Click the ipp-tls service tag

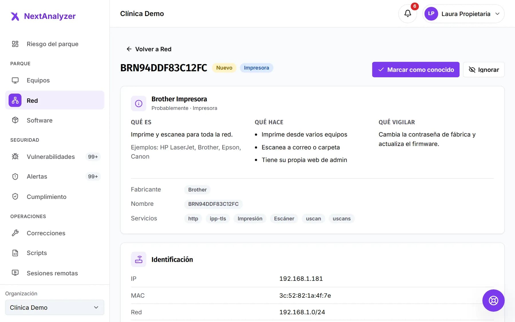click(x=218, y=219)
